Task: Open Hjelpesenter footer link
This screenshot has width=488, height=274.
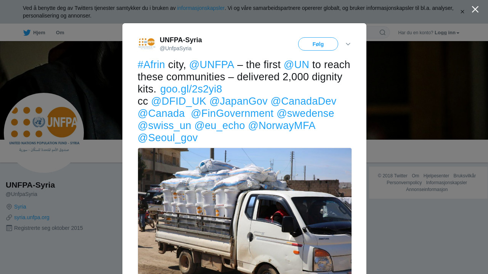Action: click(x=436, y=176)
